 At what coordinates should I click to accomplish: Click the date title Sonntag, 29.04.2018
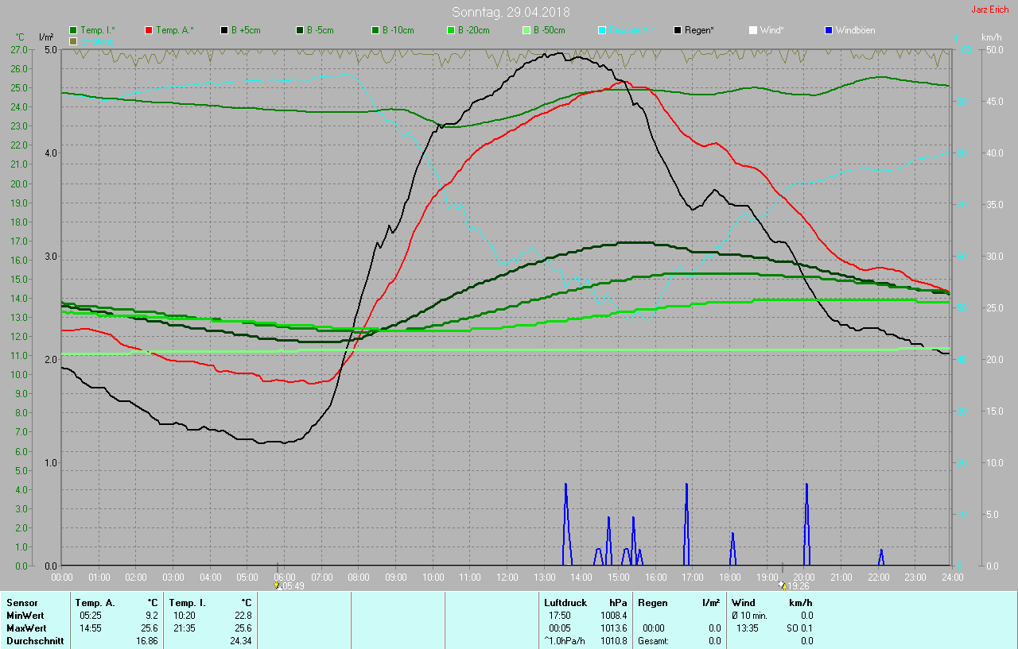510,12
